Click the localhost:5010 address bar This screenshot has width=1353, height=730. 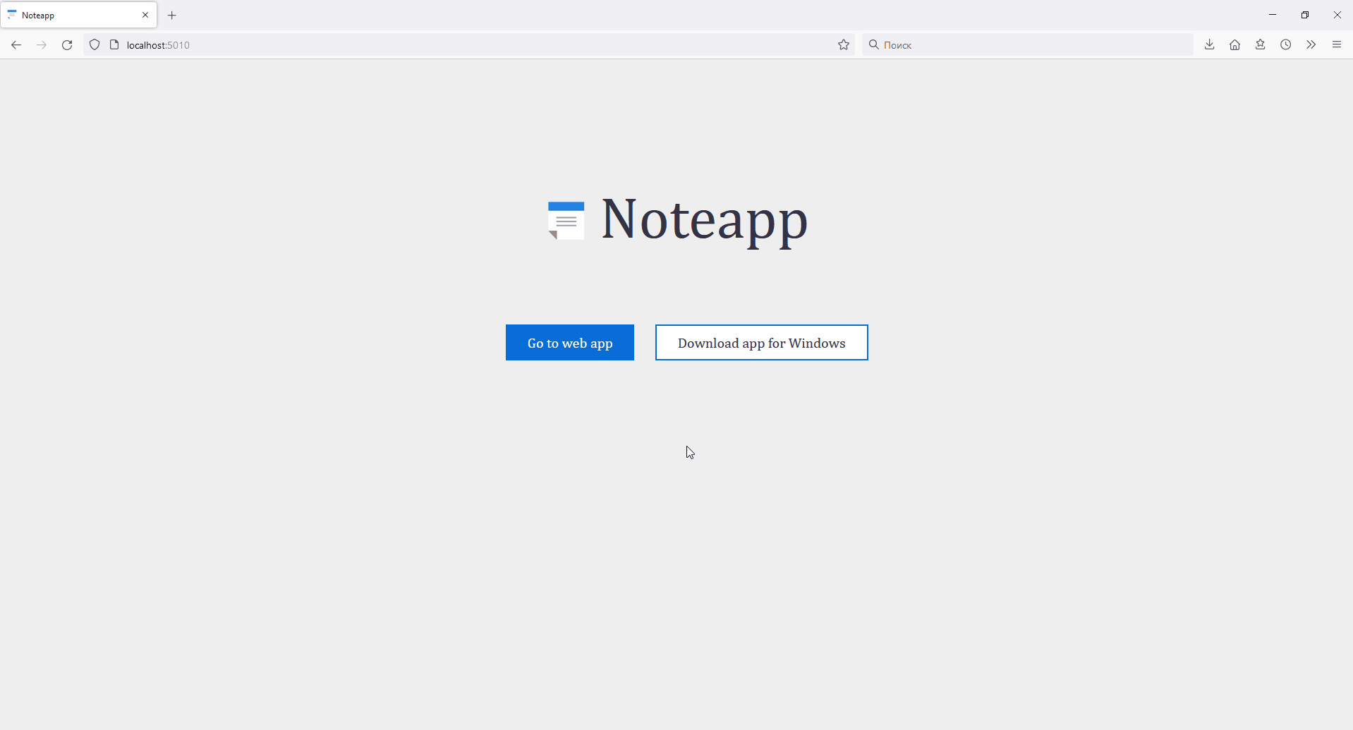(x=423, y=44)
